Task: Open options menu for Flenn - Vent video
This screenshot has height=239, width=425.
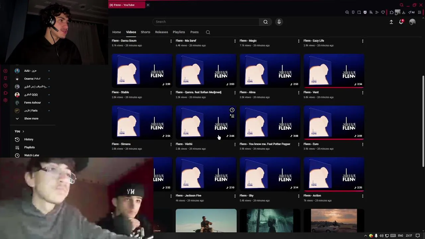Action: tap(363, 93)
